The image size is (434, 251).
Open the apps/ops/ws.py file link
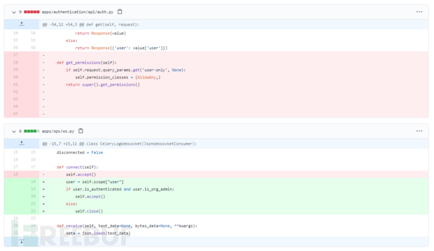(58, 131)
